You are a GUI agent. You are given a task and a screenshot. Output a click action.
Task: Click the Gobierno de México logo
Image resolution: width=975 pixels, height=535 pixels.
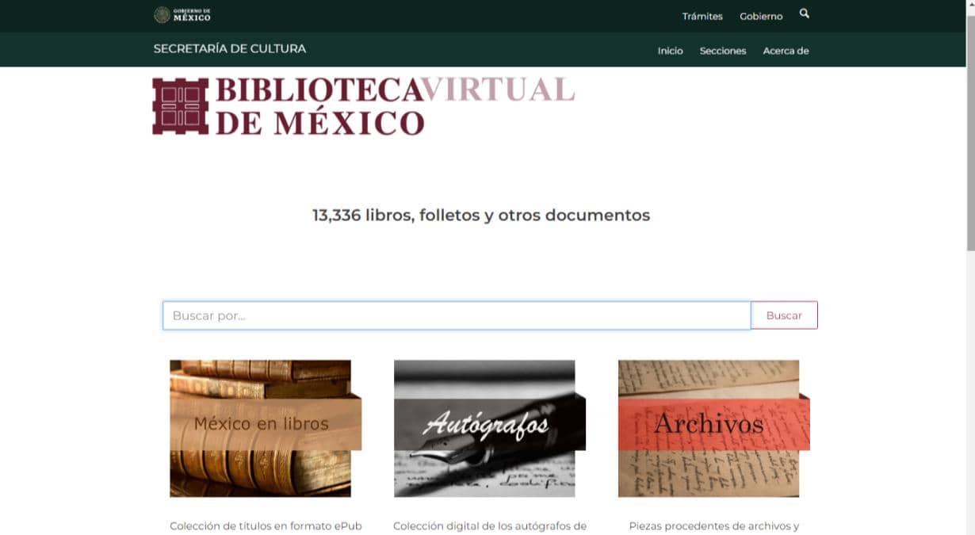pos(182,15)
